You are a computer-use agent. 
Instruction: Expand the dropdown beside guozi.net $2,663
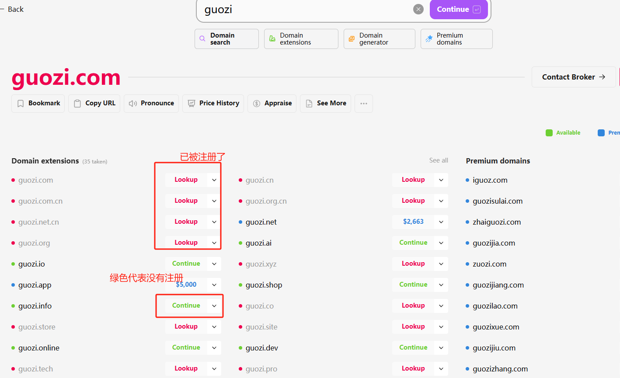tap(441, 222)
